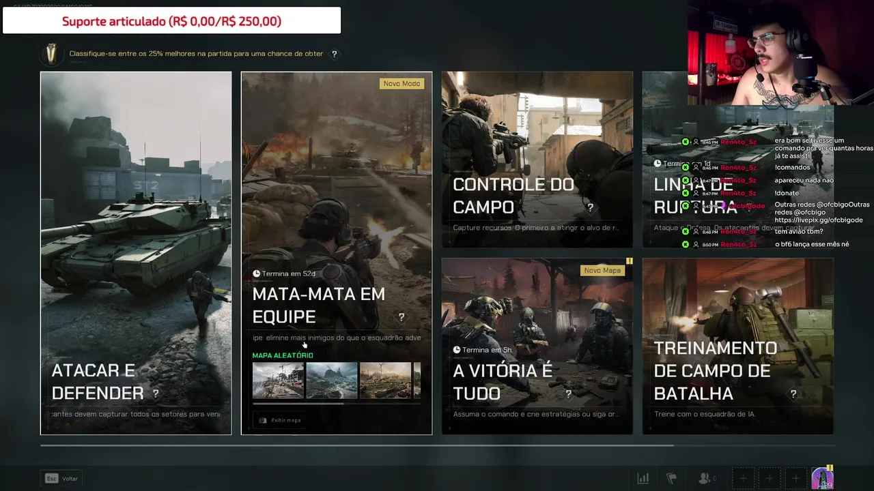Click the Esc key icon
The height and width of the screenshot is (491, 874).
pos(51,479)
